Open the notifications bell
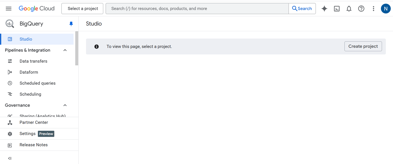393x164 pixels. tap(349, 9)
